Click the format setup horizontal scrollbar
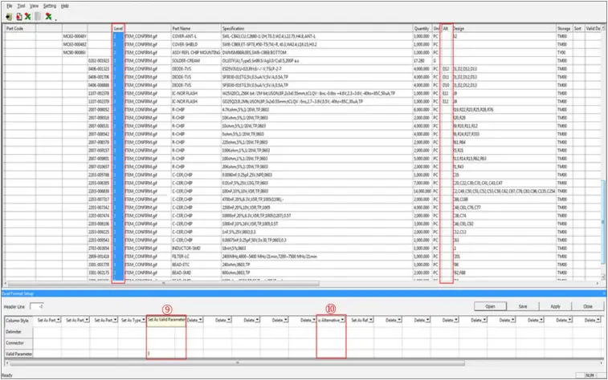The width and height of the screenshot is (608, 380). [237, 363]
